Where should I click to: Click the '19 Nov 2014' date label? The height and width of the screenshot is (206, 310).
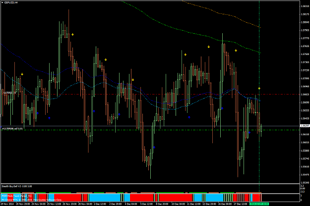[7, 204]
